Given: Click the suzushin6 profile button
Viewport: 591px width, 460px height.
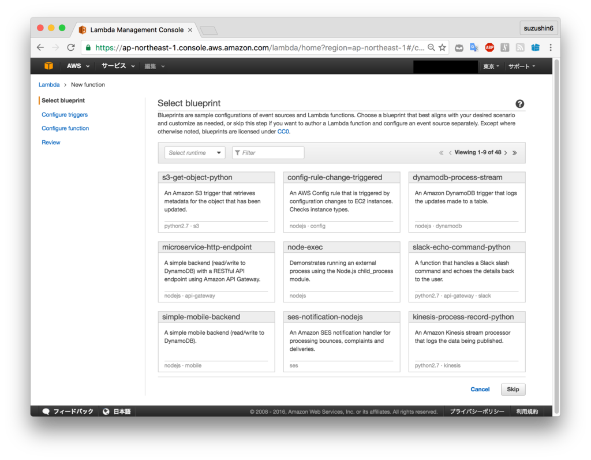Looking at the screenshot, I should pos(538,28).
